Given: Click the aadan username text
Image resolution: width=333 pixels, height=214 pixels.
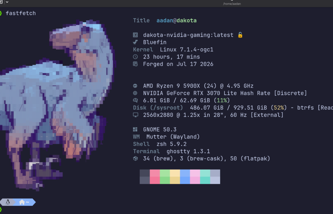Looking at the screenshot, I should pyautogui.click(x=165, y=21).
